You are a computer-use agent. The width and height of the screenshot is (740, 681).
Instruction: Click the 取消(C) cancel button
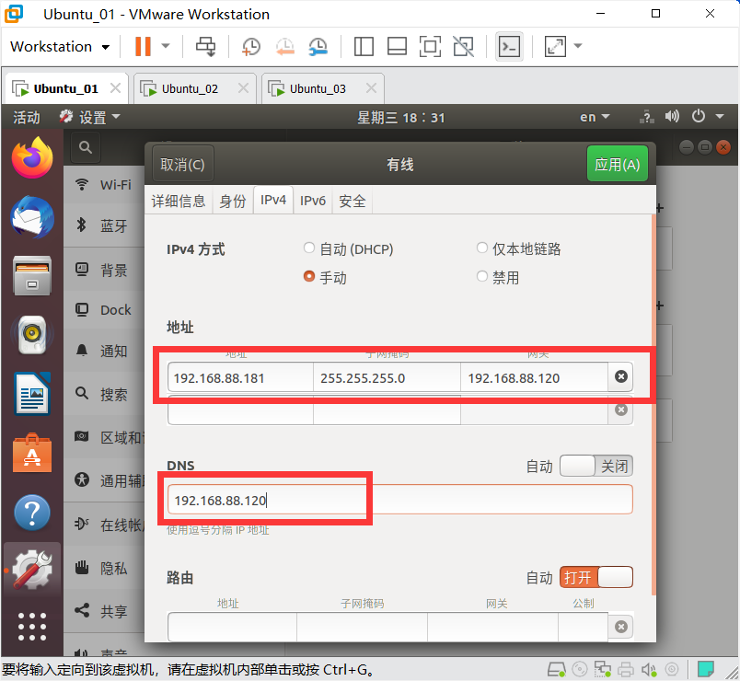tap(182, 164)
